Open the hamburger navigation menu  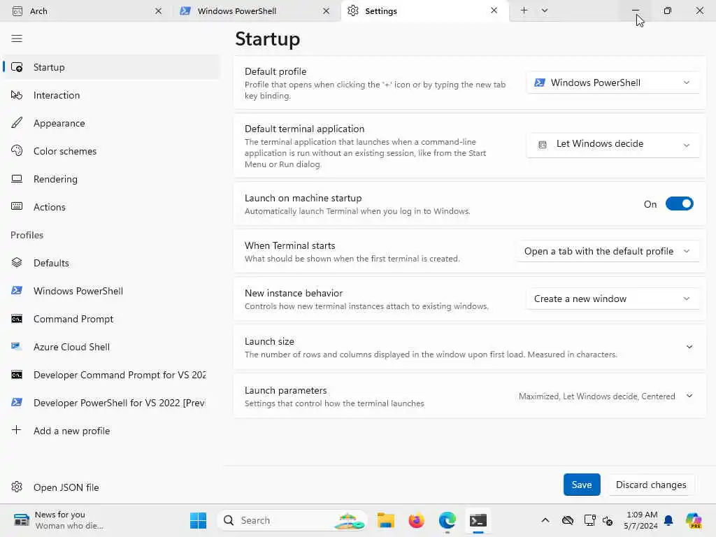coord(17,38)
